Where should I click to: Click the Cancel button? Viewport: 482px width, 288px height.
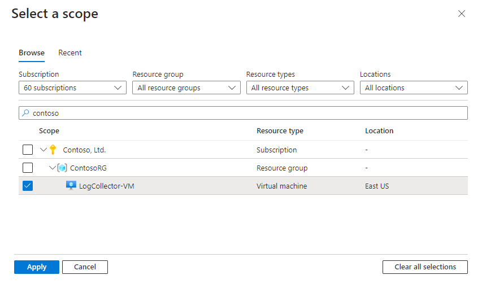(85, 267)
